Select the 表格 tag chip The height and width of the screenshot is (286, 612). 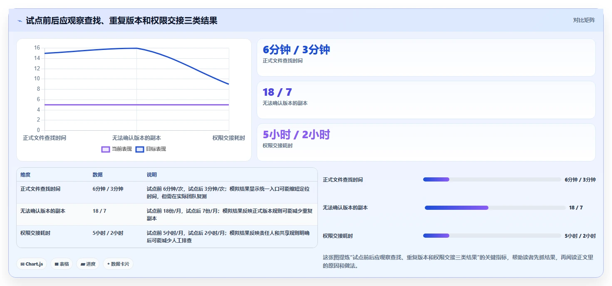62,264
